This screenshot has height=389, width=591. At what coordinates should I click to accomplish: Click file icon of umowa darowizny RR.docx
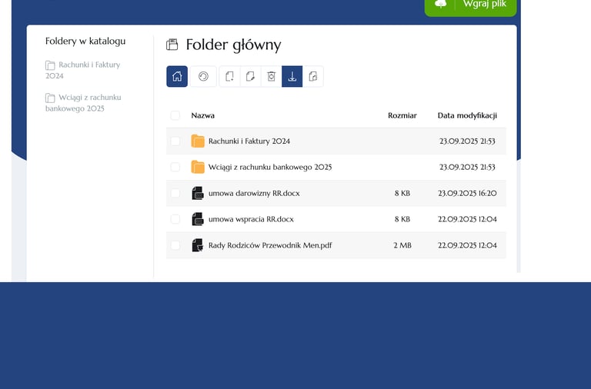click(x=198, y=193)
